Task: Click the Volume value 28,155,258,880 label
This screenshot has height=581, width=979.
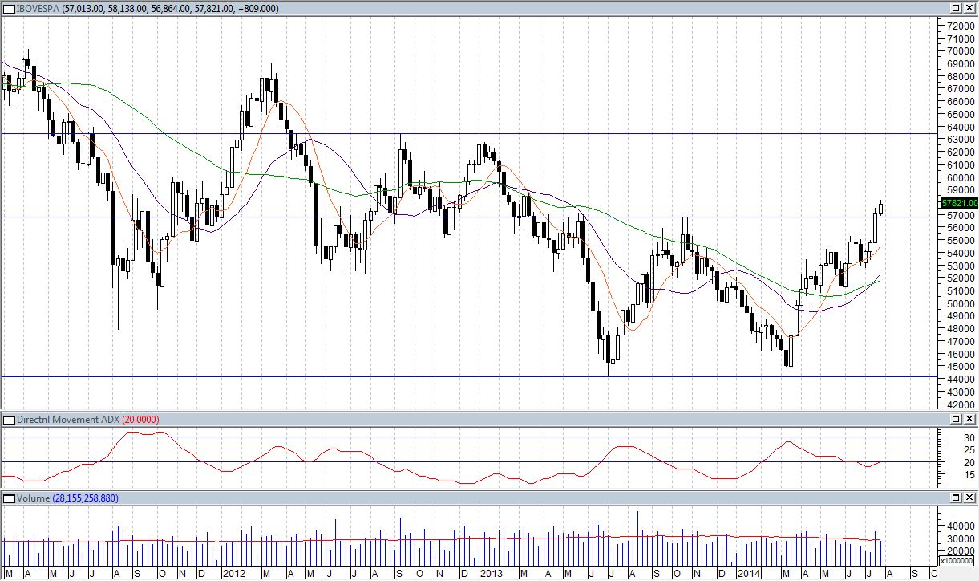Action: [85, 498]
